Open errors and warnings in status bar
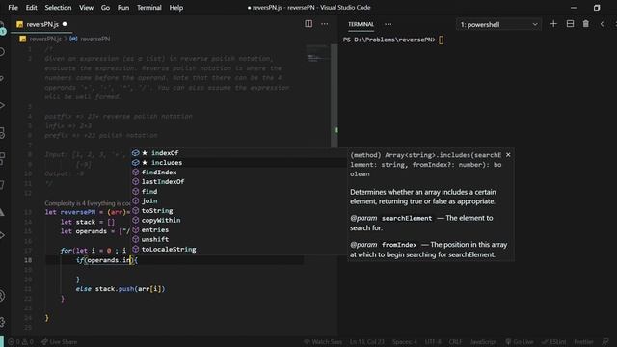 pyautogui.click(x=20, y=342)
